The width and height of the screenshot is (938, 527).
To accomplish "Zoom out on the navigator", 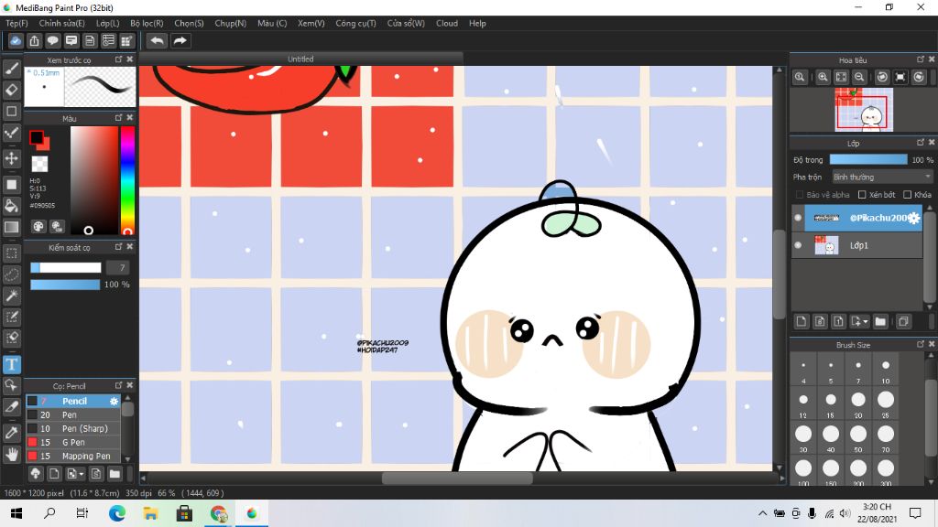I will point(859,77).
